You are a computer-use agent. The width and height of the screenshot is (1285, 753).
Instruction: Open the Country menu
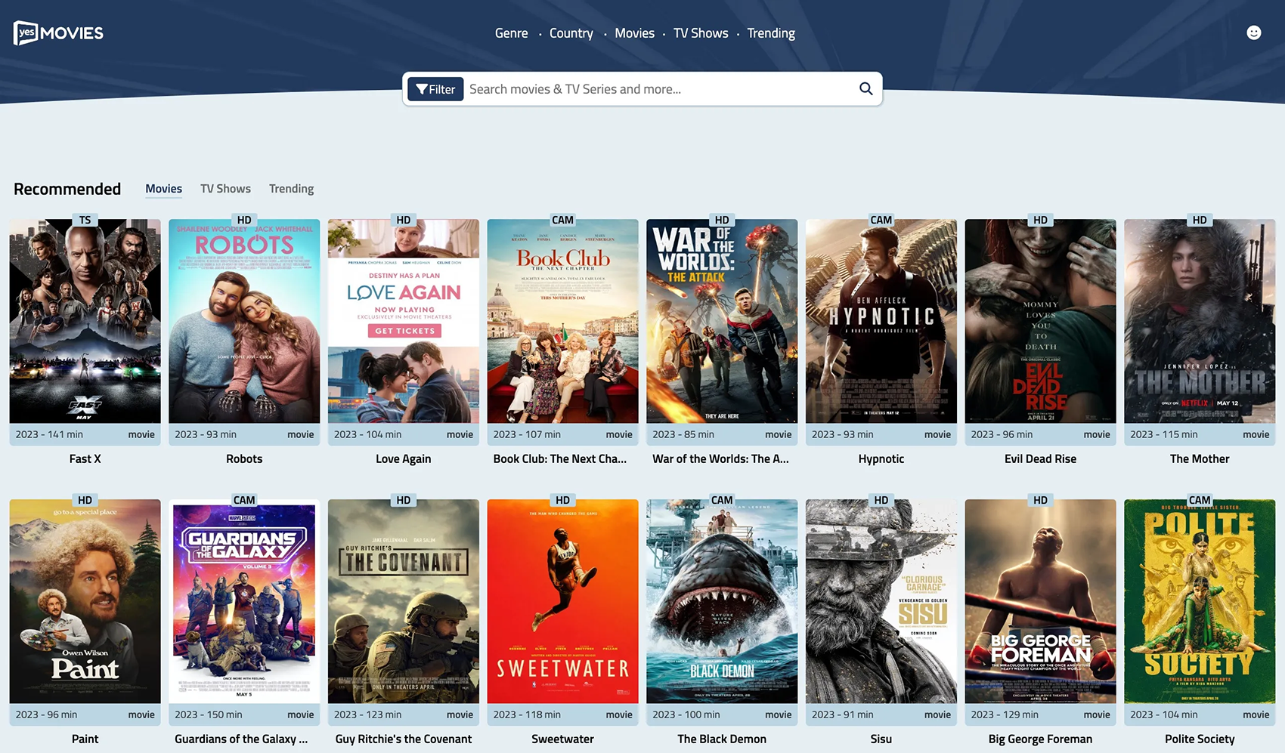click(571, 33)
